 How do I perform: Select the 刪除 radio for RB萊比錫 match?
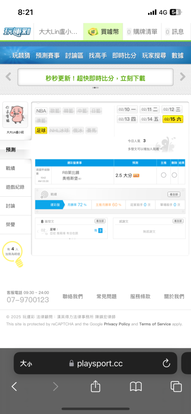(174, 175)
